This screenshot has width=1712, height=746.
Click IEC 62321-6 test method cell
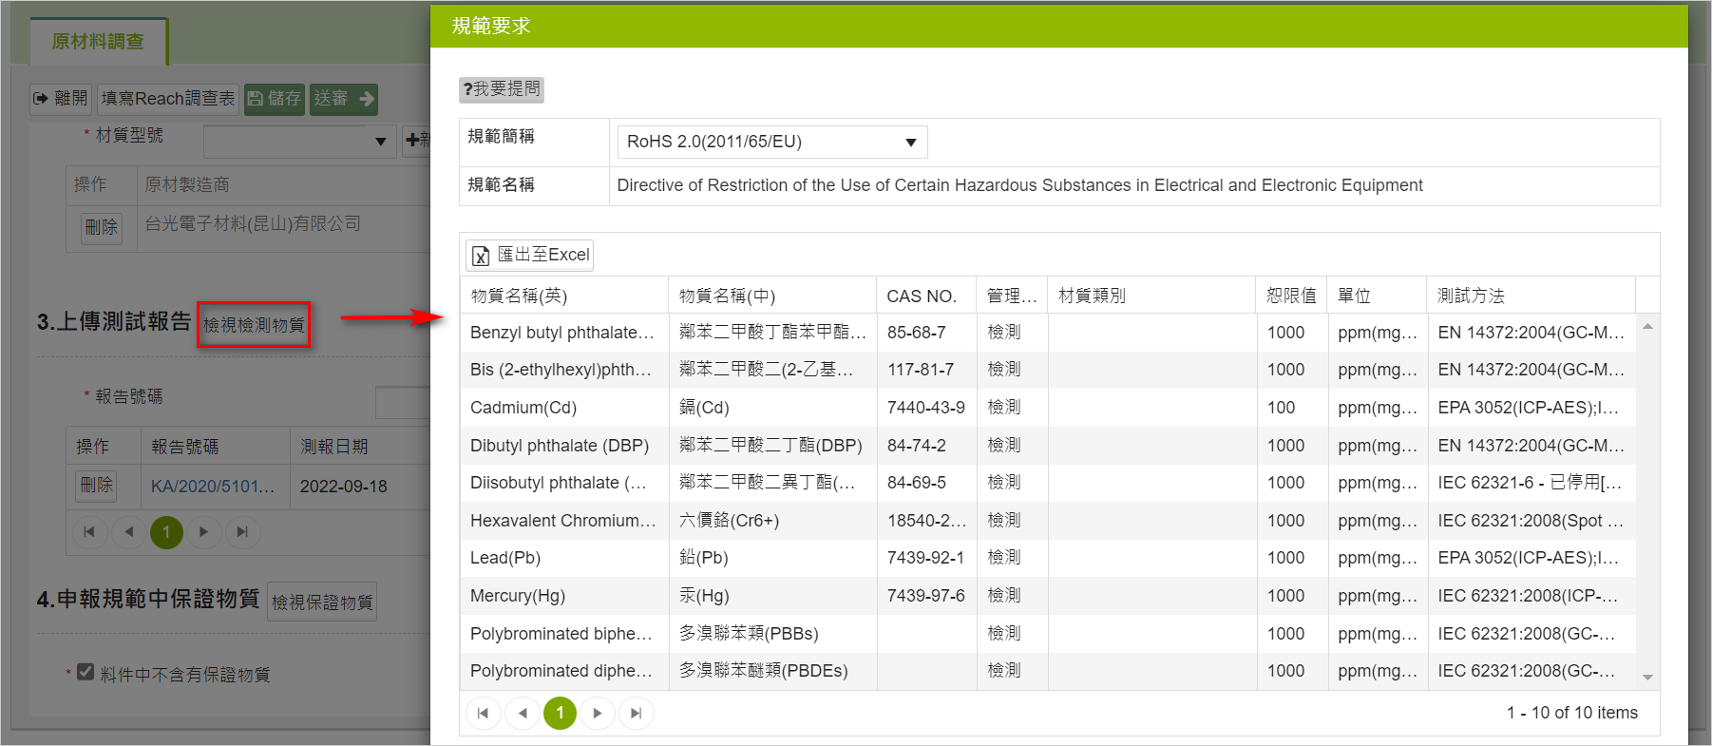tap(1531, 483)
